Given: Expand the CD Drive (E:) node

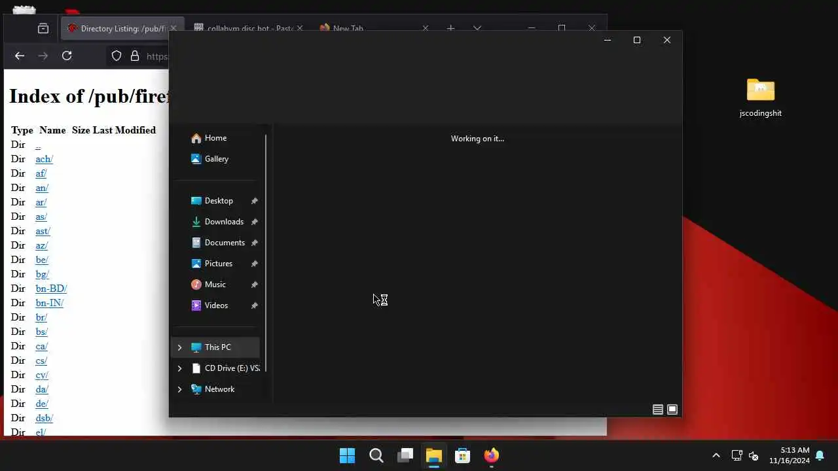Looking at the screenshot, I should 179,368.
